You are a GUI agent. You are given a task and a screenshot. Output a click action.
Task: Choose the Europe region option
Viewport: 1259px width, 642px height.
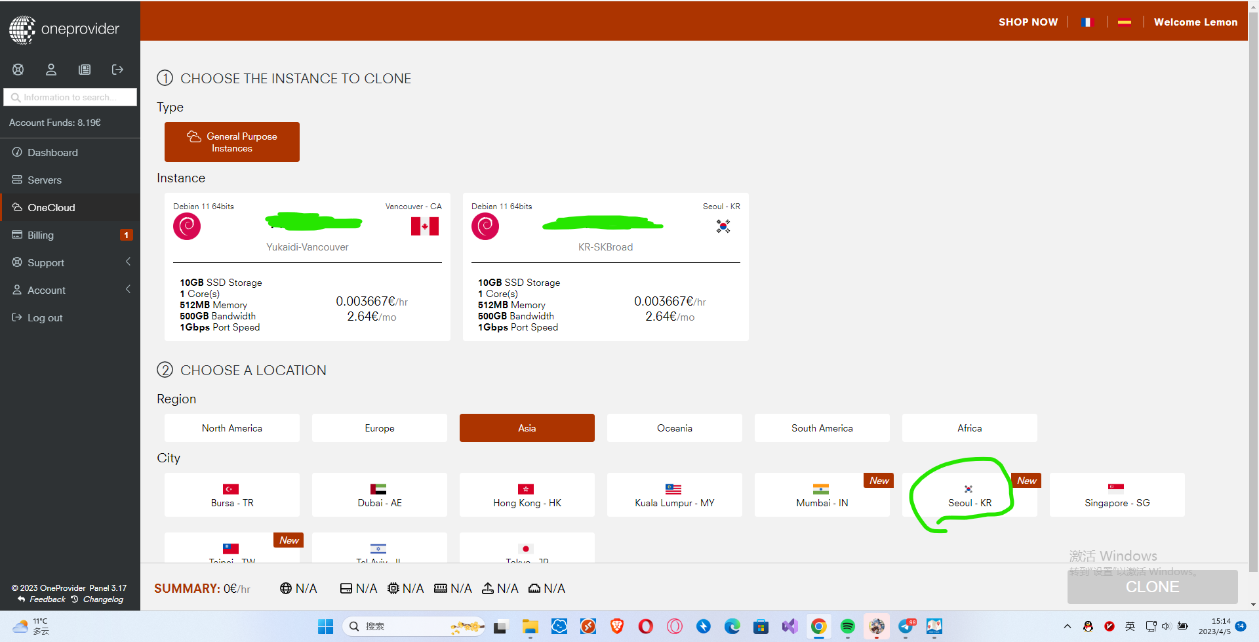380,428
